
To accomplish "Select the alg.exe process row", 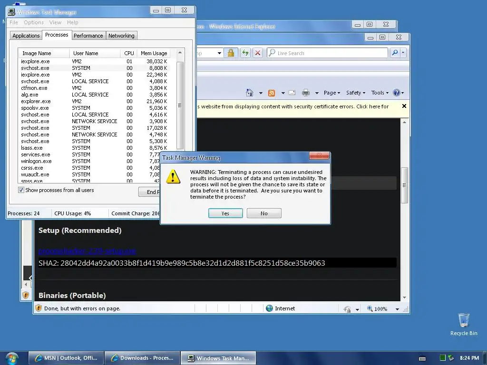I will point(94,95).
